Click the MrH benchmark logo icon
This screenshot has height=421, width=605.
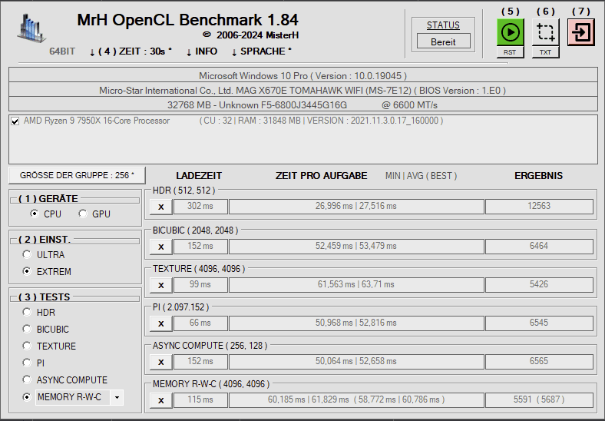tap(31, 28)
